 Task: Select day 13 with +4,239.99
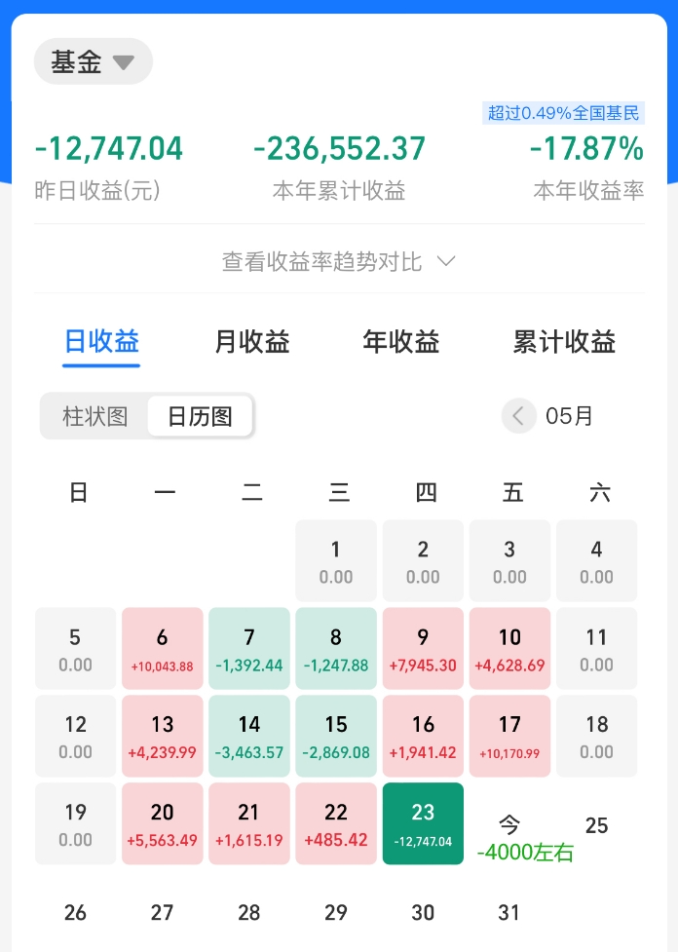click(x=162, y=736)
